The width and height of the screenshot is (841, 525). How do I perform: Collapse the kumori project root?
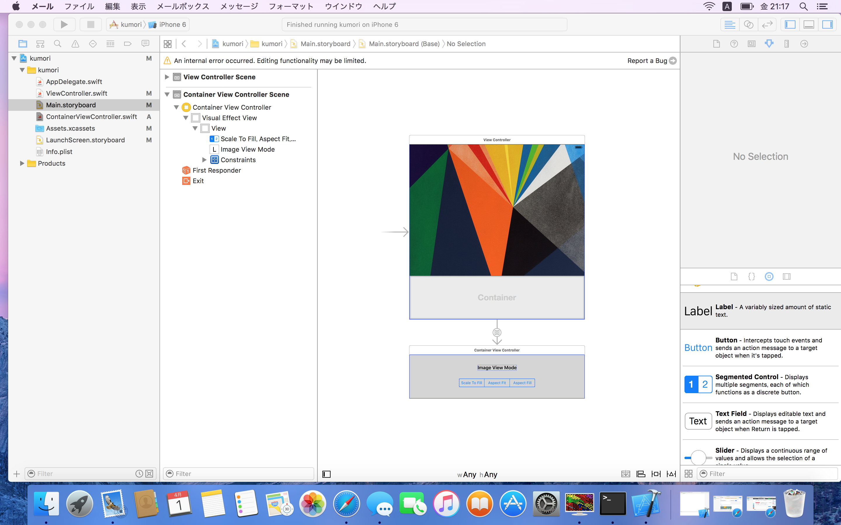14,58
